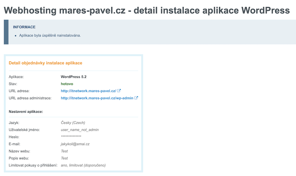This screenshot has height=176, width=296.
Task: Click the 'Limitovat pokusy o přihlášení:' label
Action: [33, 165]
